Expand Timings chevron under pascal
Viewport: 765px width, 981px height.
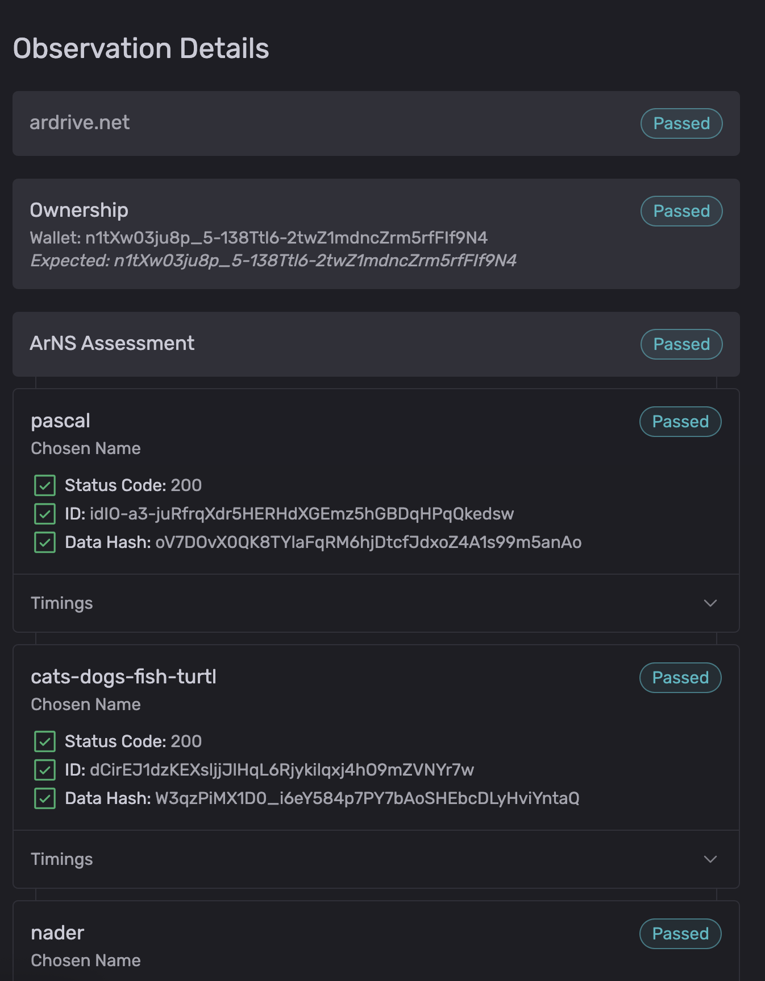tap(710, 603)
